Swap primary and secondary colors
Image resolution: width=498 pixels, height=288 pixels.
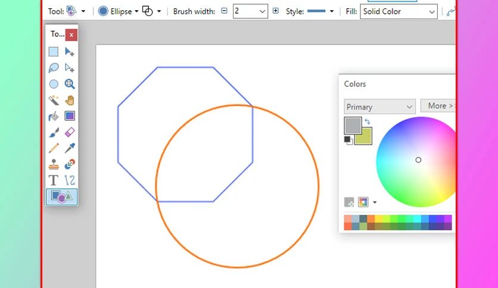click(x=368, y=121)
